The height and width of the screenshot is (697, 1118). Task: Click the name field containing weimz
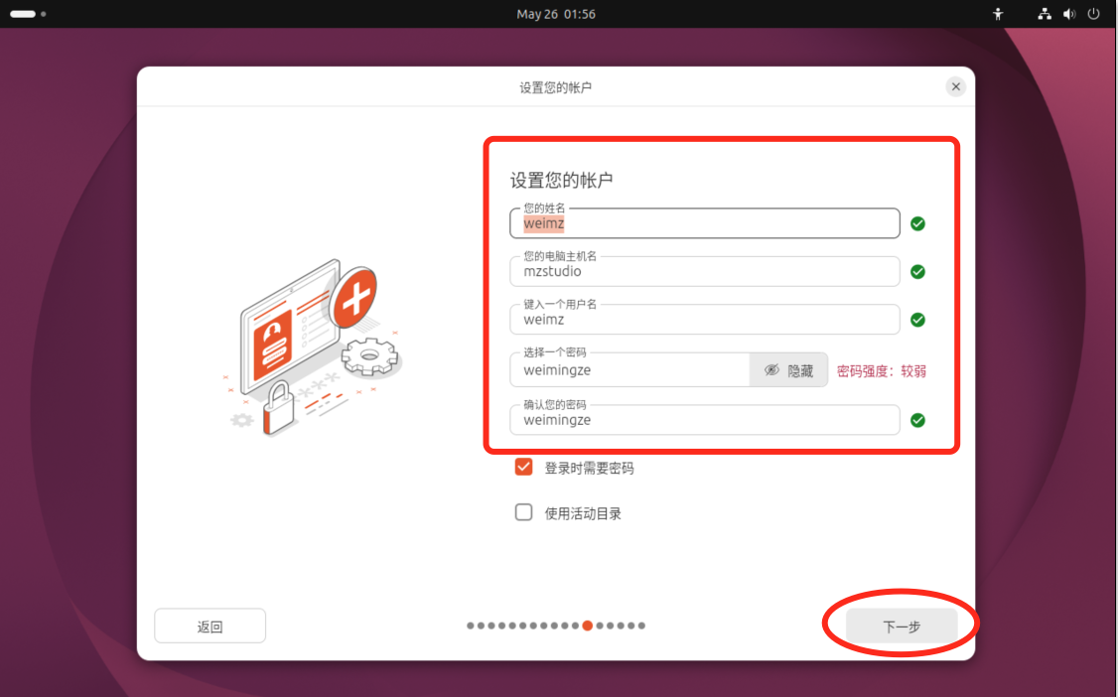(704, 223)
